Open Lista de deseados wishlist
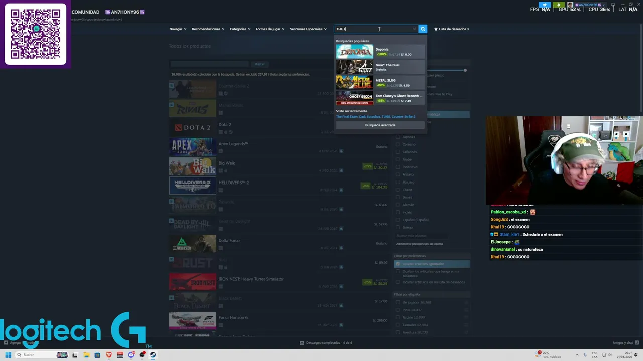 click(x=451, y=29)
